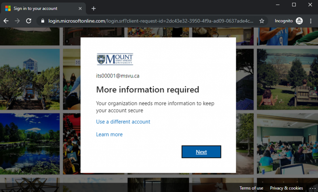Viewport: 318px width, 192px height.
Task: View Terms of use
Action: (251, 188)
